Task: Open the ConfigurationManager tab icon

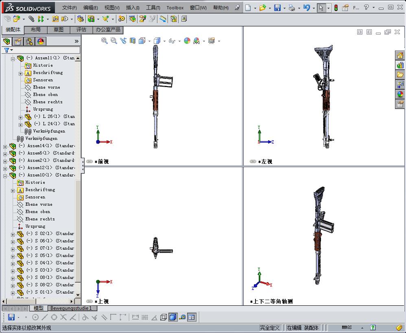Action: pyautogui.click(x=29, y=41)
